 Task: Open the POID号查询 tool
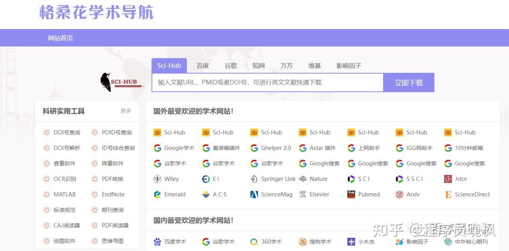click(x=116, y=133)
